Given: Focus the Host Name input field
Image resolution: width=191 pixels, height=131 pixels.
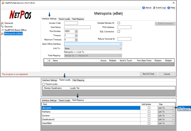Looking at the screenshot, I should 78,27.
